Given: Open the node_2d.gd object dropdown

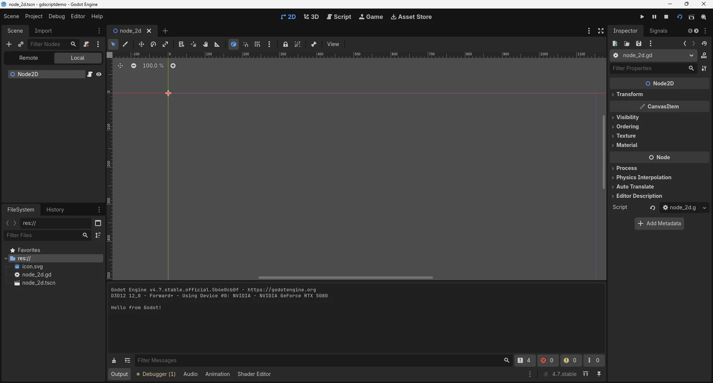Looking at the screenshot, I should 653,56.
